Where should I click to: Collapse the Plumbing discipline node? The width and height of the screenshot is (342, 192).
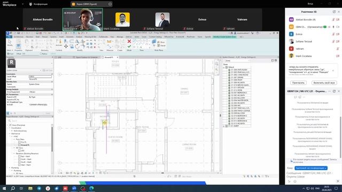point(10,168)
